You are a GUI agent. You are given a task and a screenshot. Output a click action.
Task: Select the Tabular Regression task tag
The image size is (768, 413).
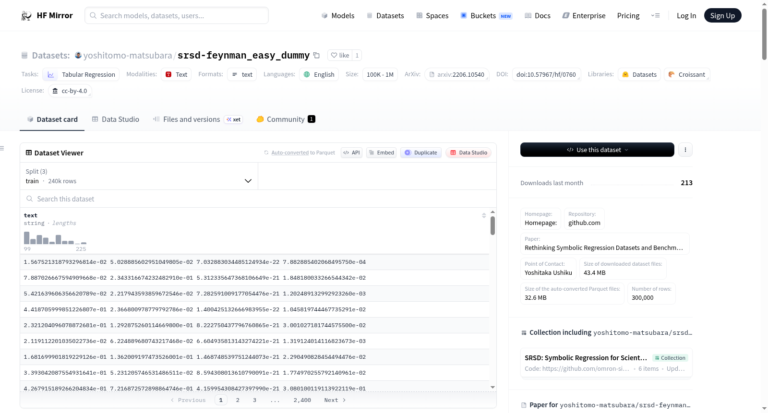click(81, 74)
